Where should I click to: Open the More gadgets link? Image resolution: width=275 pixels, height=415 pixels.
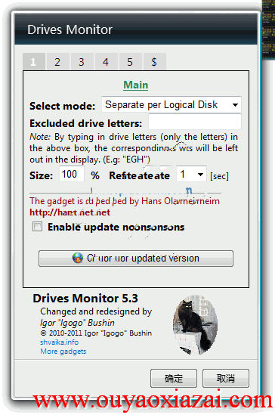(x=63, y=352)
